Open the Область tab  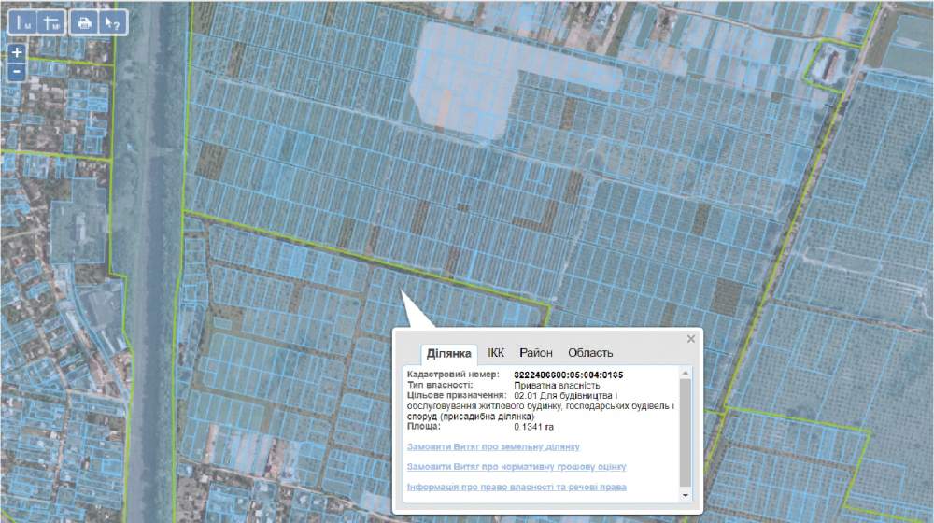coord(590,353)
